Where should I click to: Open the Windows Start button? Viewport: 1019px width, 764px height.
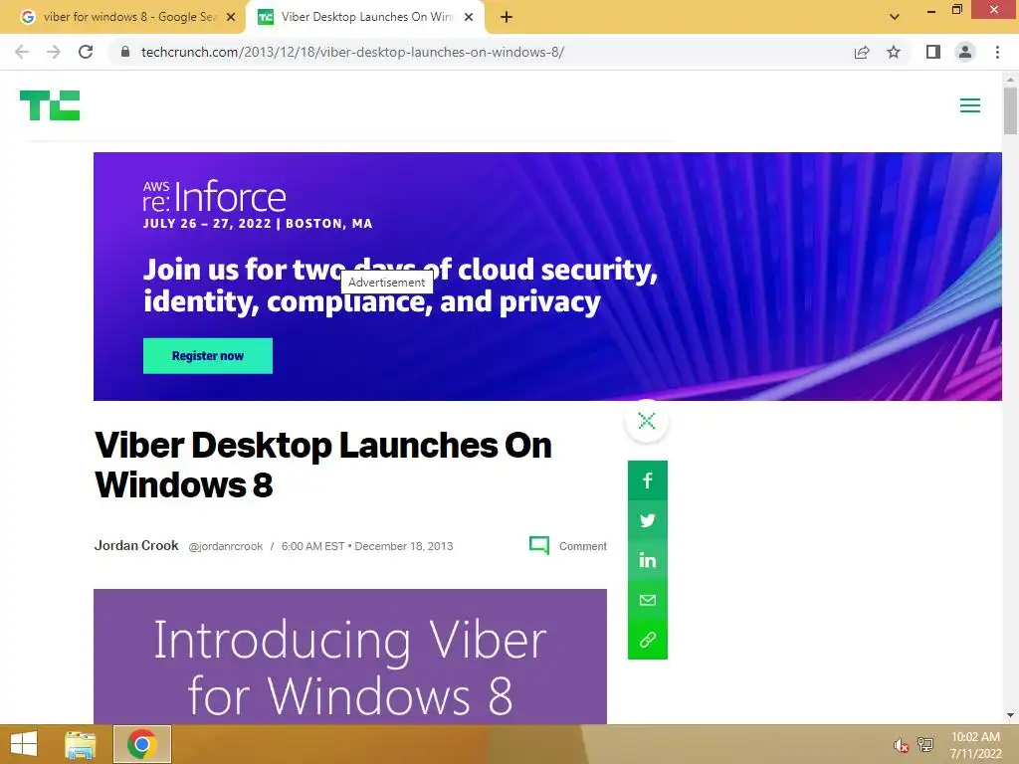[x=24, y=744]
